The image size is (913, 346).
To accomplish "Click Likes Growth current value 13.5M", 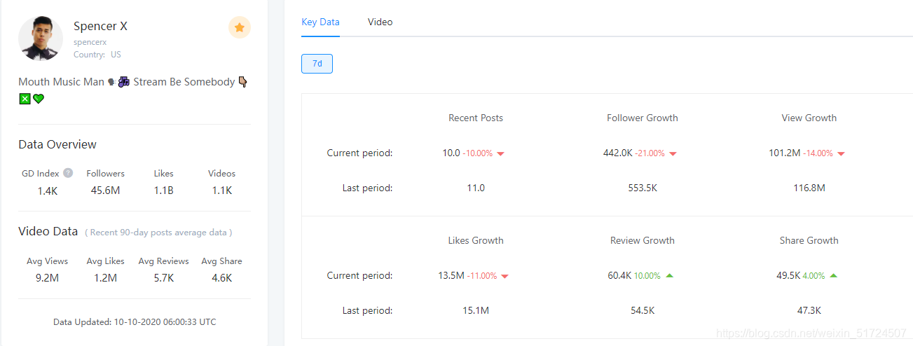I will pos(451,275).
